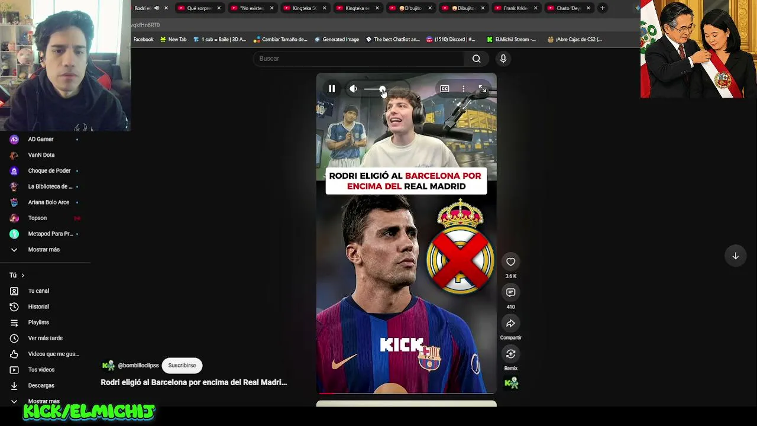Enter fullscreen mode on the Short
This screenshot has height=426, width=757.
[x=482, y=89]
